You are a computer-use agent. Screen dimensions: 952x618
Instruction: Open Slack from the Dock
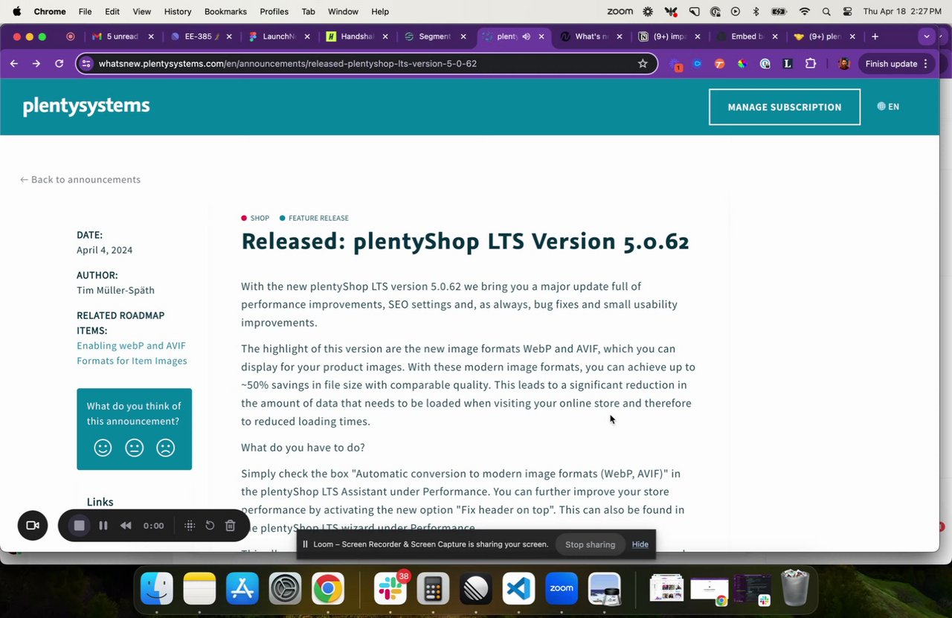[390, 590]
